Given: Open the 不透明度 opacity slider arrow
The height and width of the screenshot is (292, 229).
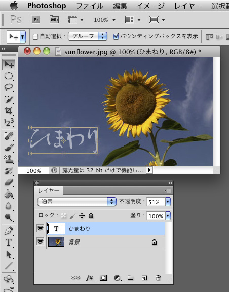Looking at the screenshot, I should coord(168,202).
